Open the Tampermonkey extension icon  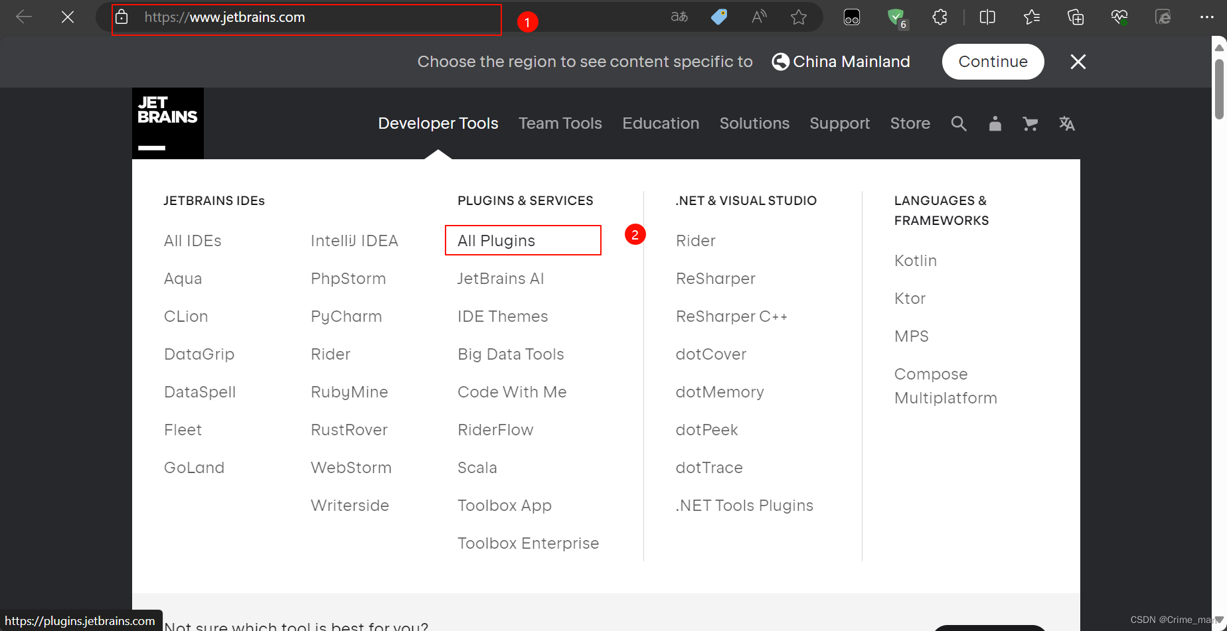point(852,17)
